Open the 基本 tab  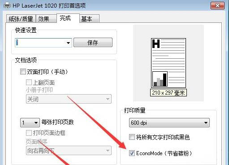[x=89, y=19]
